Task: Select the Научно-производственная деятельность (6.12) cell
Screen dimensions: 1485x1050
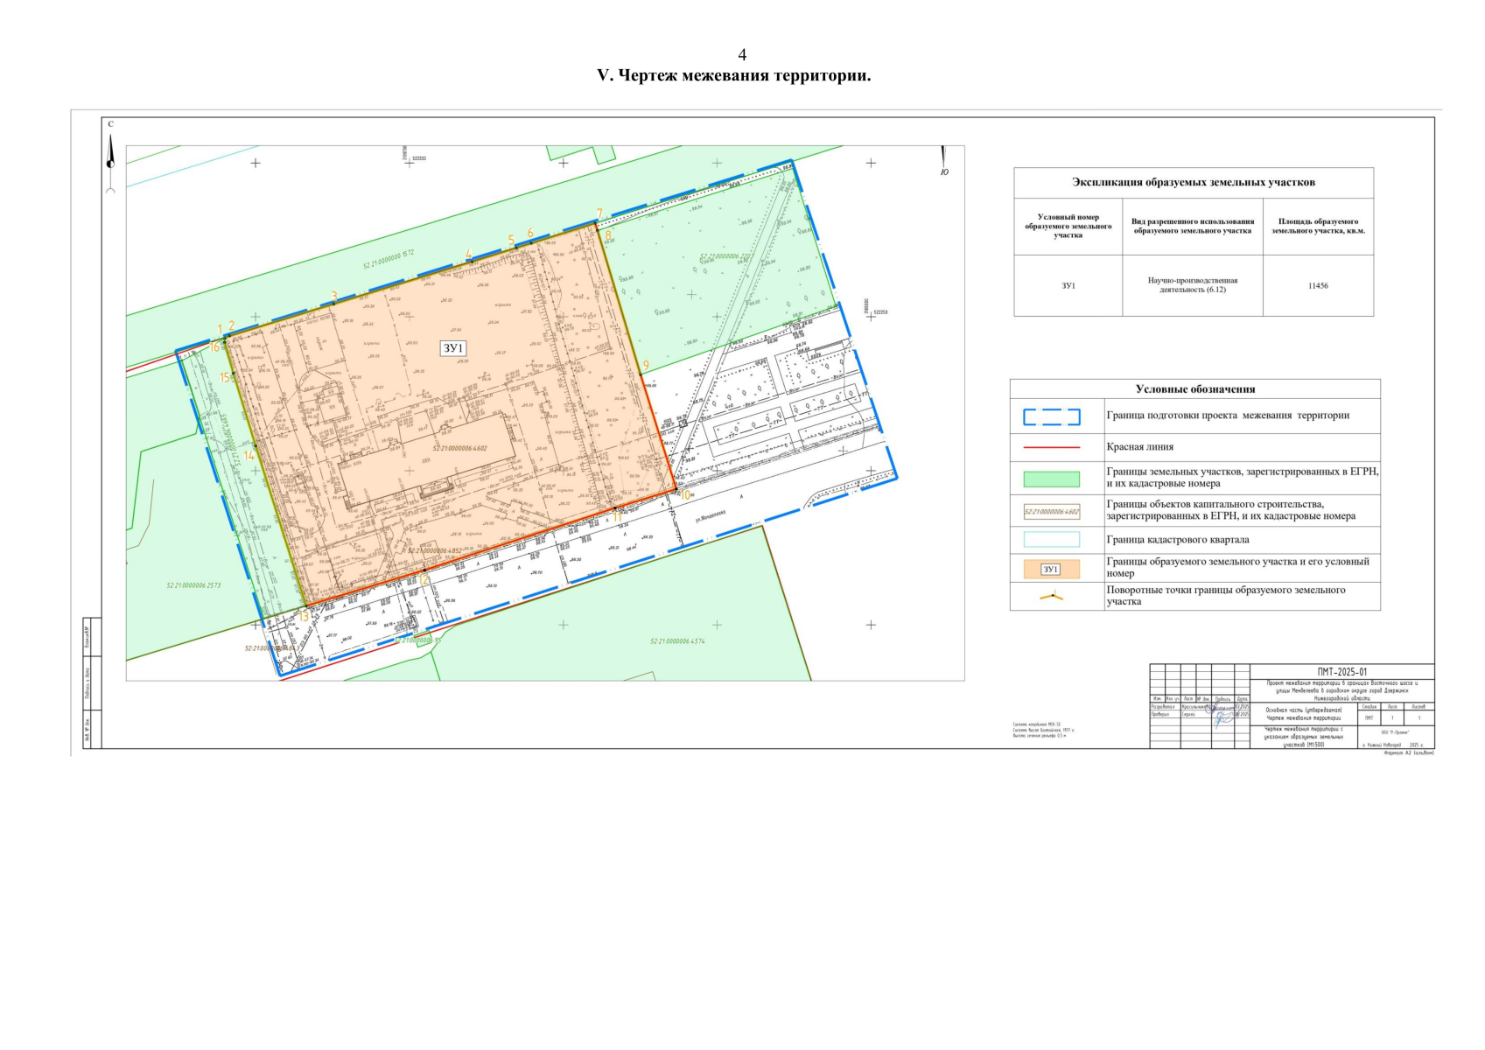Action: (x=1192, y=285)
